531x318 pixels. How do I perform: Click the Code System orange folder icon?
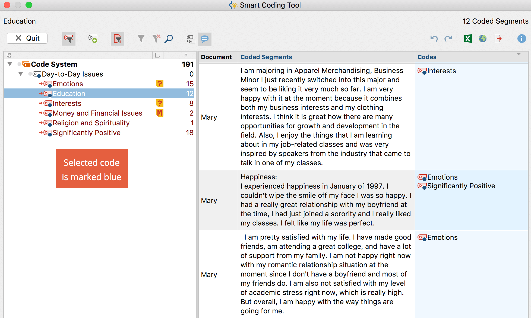tap(26, 64)
